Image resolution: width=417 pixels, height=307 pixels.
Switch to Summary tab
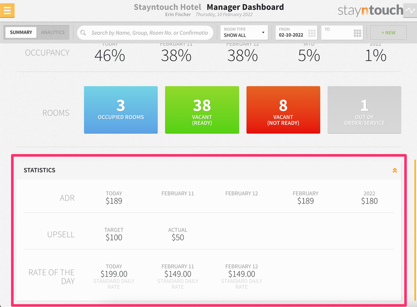[21, 33]
